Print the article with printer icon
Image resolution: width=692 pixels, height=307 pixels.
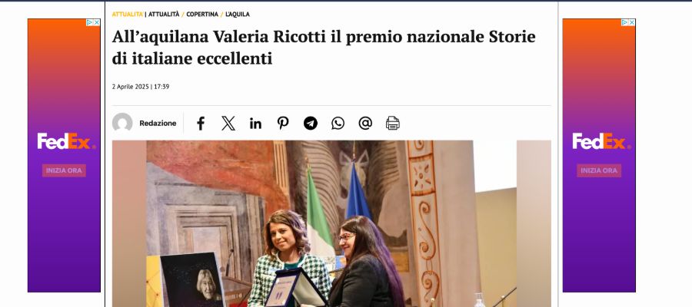coord(392,124)
